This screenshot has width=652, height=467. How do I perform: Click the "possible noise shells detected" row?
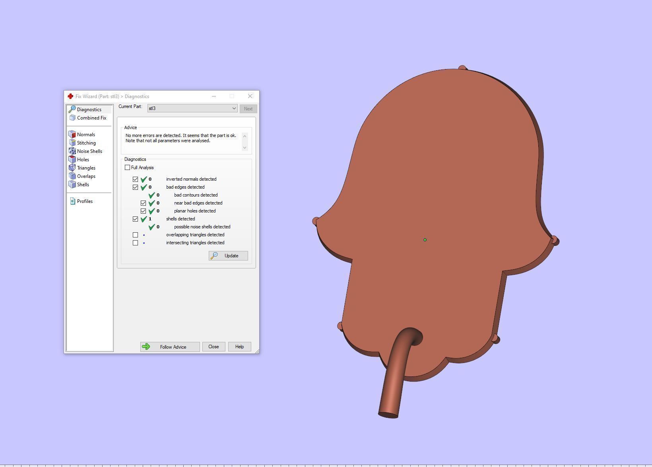[202, 227]
